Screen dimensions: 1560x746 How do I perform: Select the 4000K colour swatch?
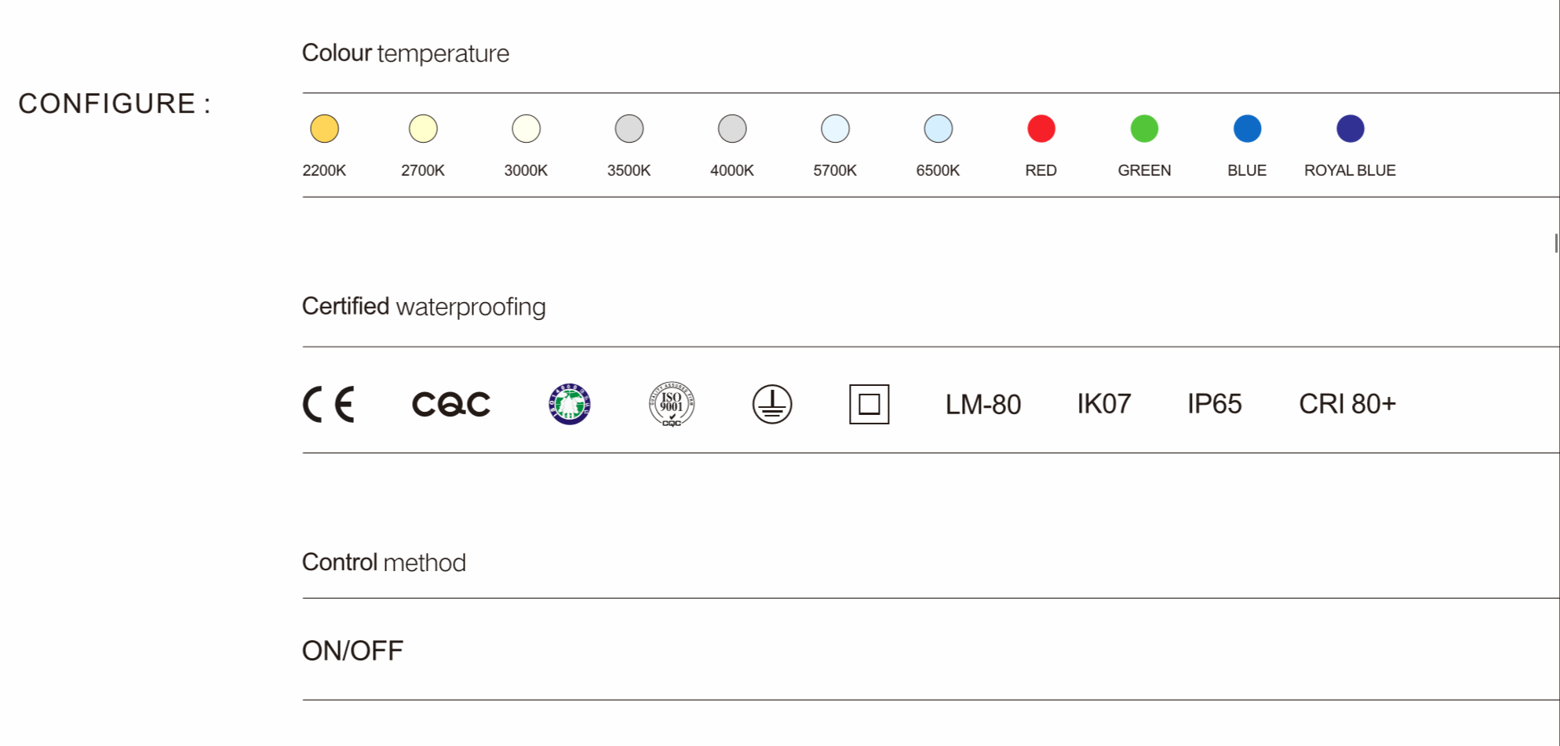(732, 129)
